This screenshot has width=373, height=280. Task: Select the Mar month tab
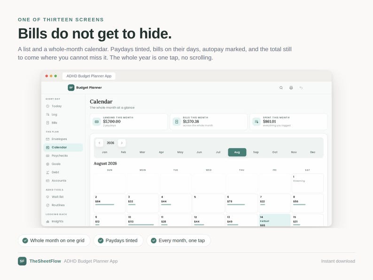click(x=142, y=152)
